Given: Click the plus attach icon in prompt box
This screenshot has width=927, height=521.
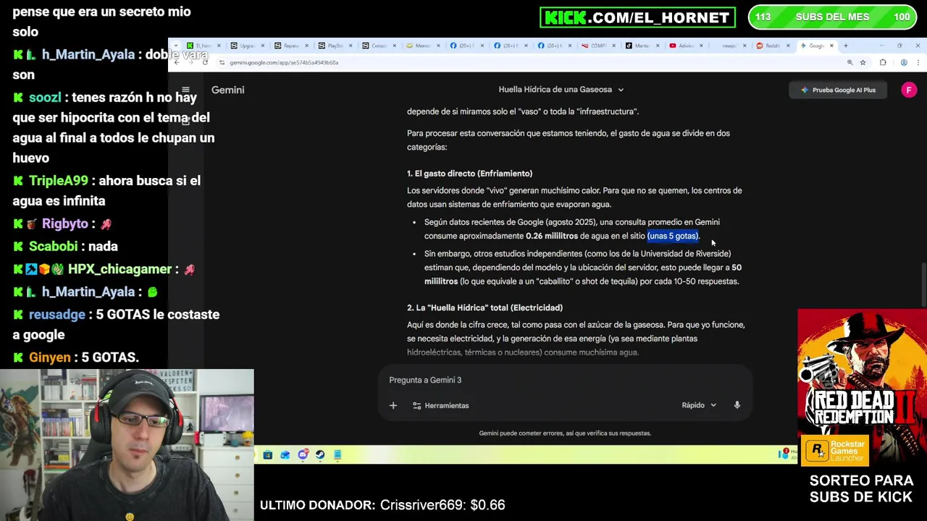Looking at the screenshot, I should [x=393, y=405].
